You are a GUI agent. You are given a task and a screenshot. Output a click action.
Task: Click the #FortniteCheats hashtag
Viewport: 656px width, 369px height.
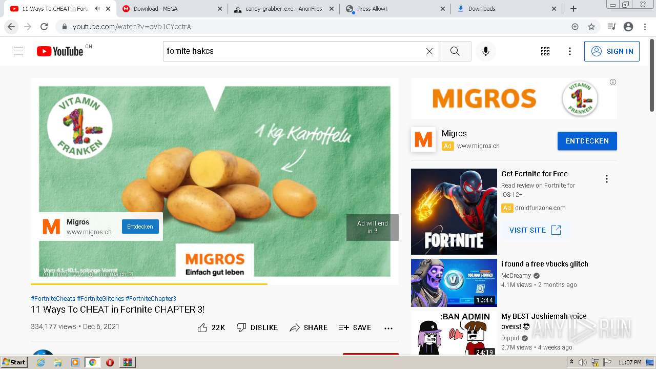point(53,299)
